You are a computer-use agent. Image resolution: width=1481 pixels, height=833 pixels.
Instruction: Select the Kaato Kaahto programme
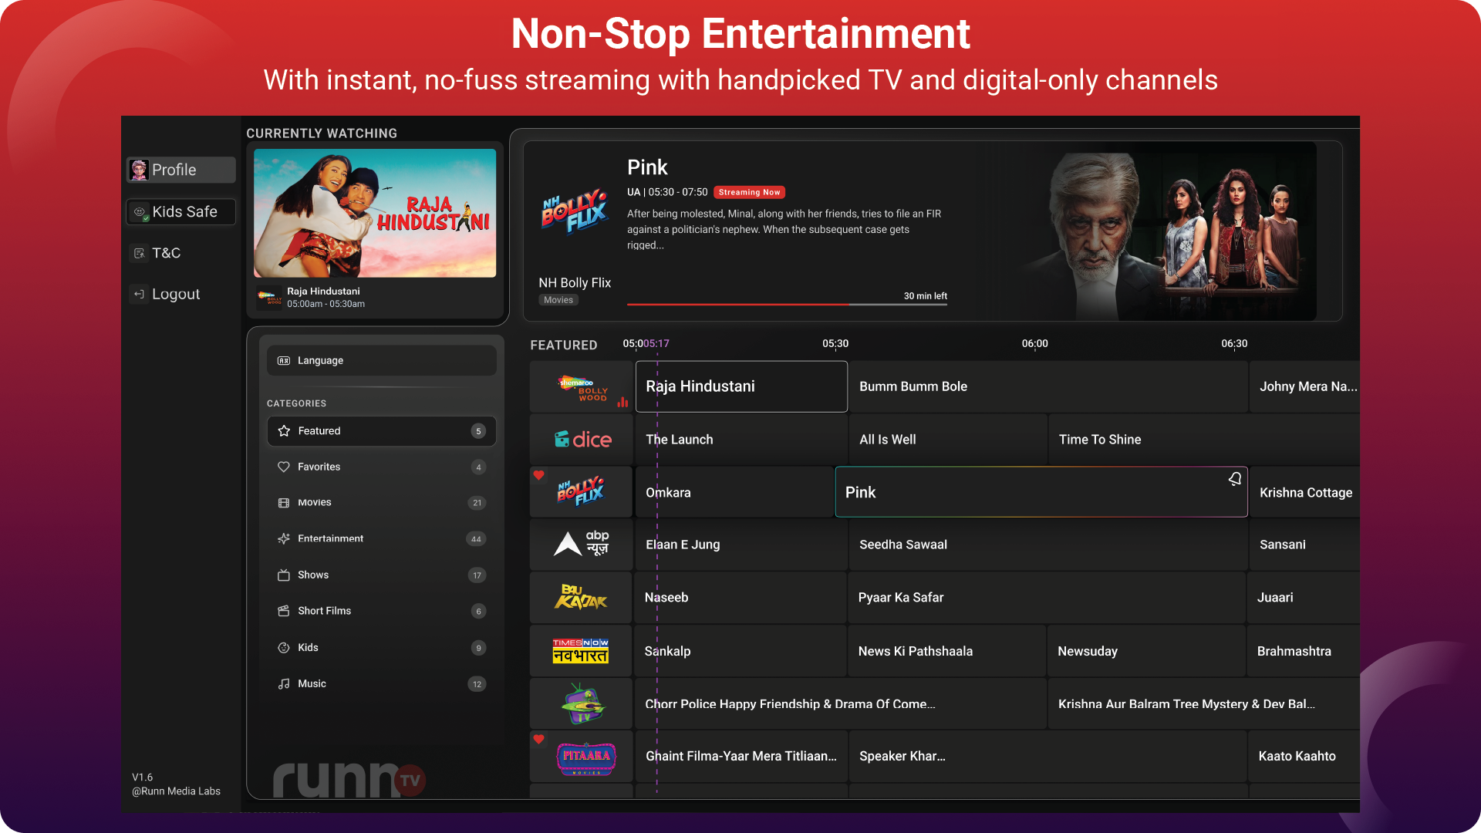[1304, 757]
